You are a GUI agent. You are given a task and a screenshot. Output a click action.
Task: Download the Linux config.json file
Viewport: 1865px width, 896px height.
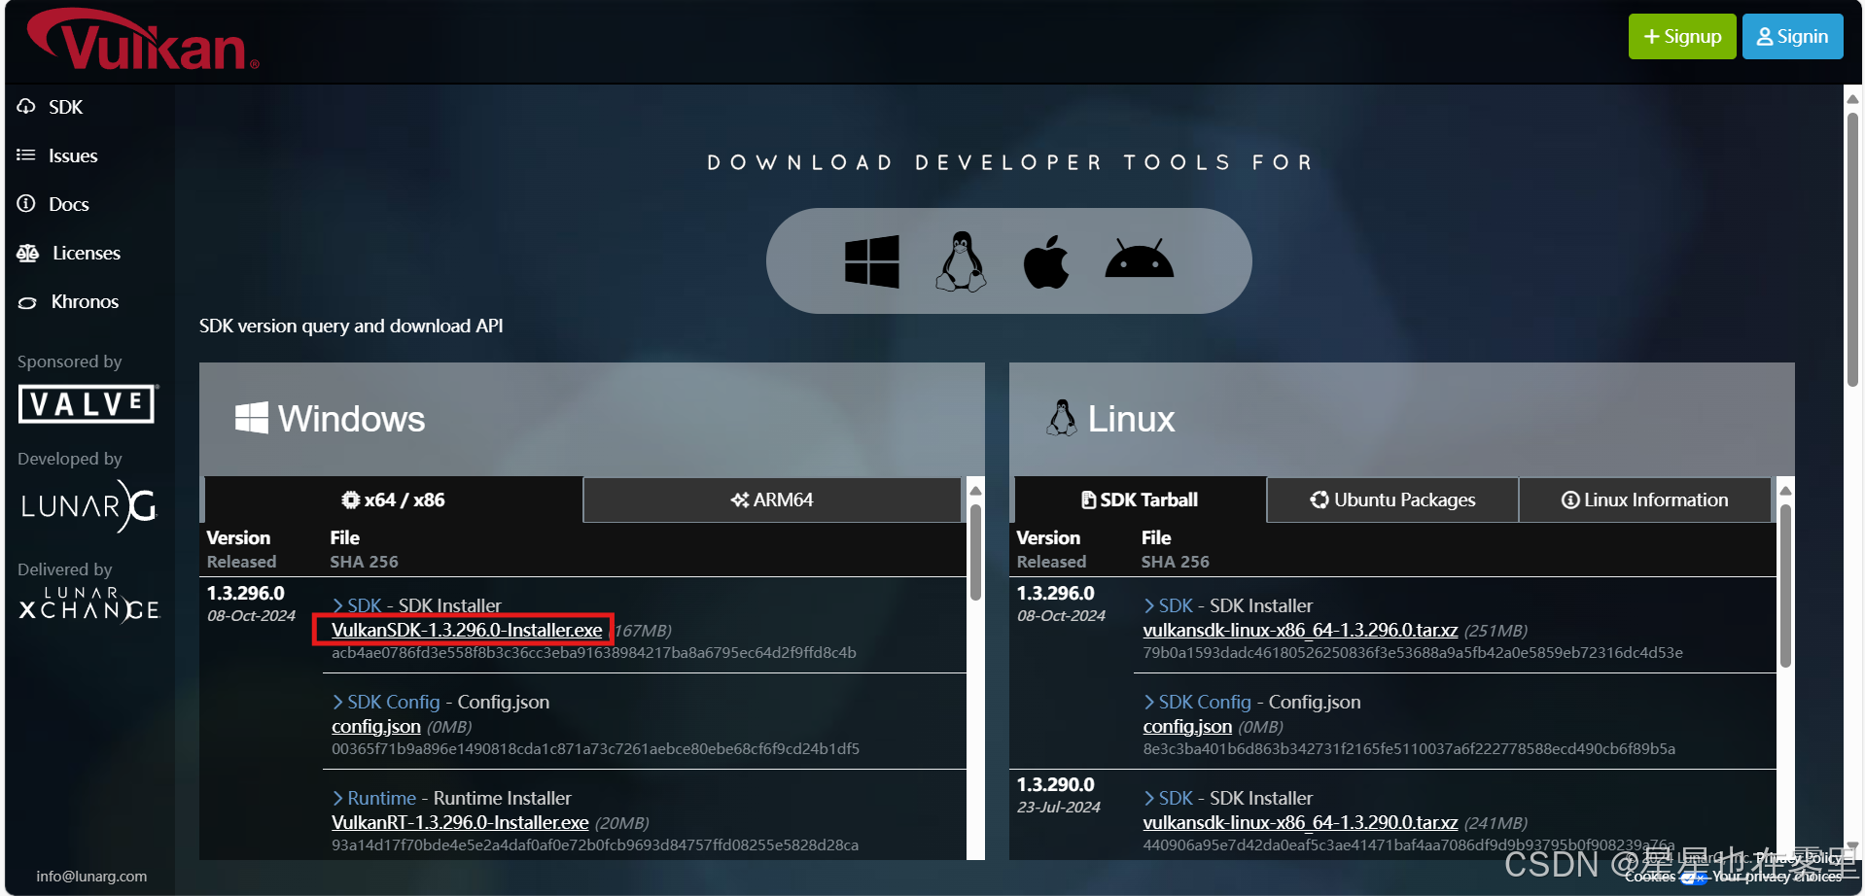point(1187,726)
